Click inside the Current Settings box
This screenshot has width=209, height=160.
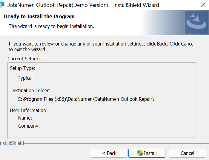pyautogui.click(x=102, y=100)
